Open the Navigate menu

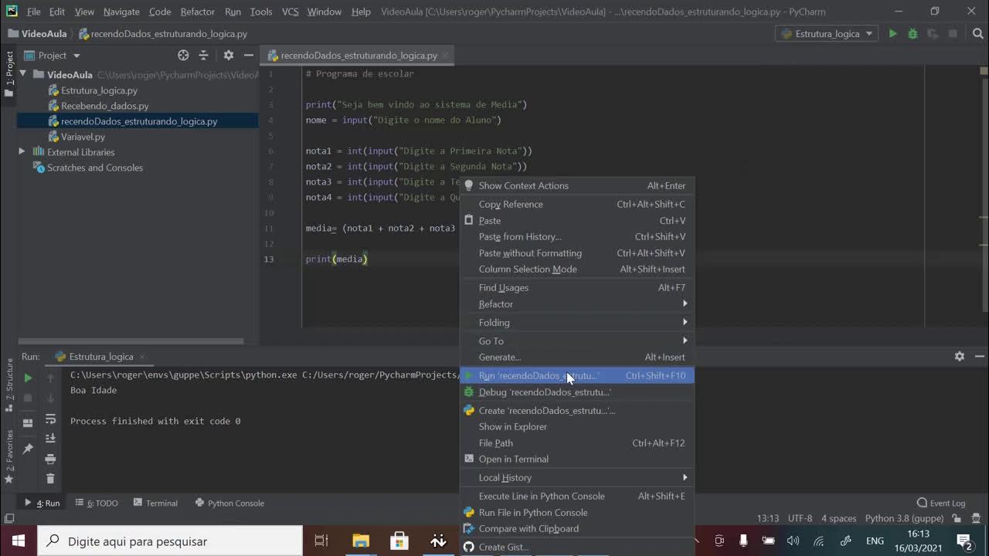[121, 12]
